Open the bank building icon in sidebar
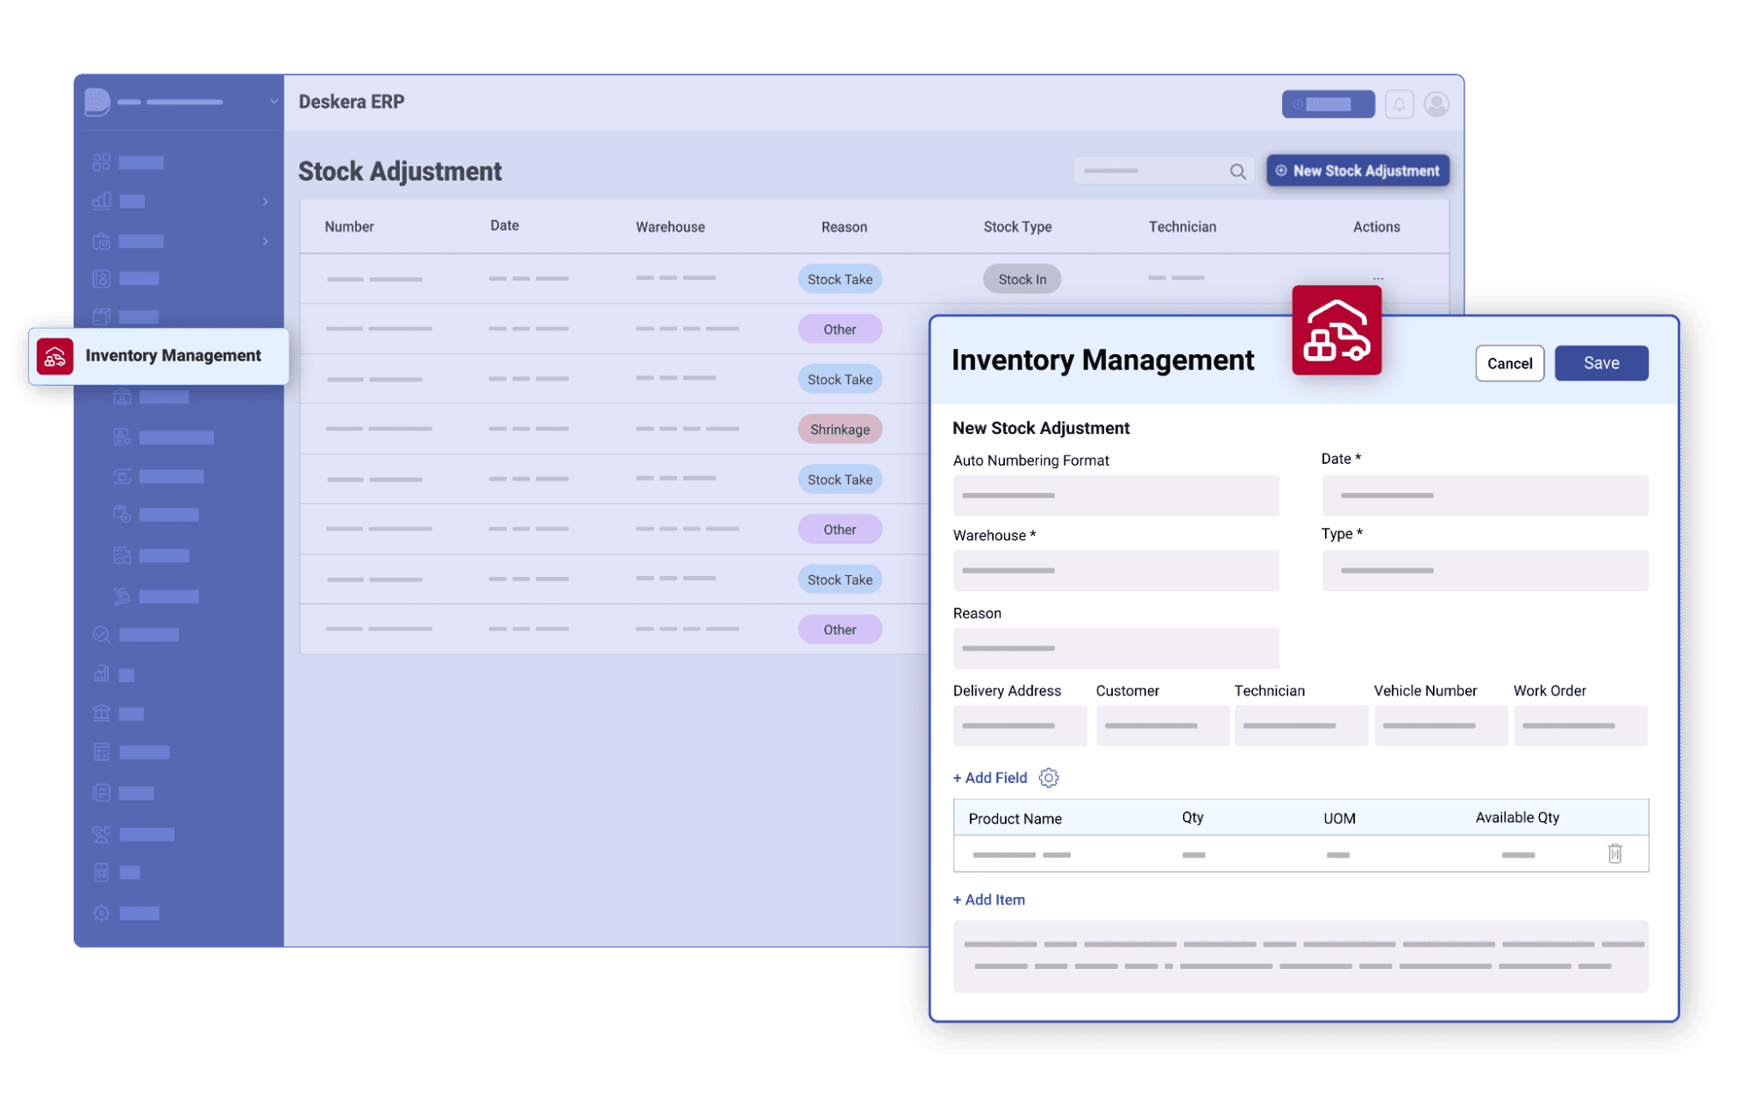Image resolution: width=1753 pixels, height=1097 pixels. (x=102, y=713)
